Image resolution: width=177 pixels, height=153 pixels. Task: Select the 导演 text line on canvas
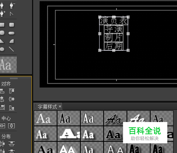(x=114, y=29)
